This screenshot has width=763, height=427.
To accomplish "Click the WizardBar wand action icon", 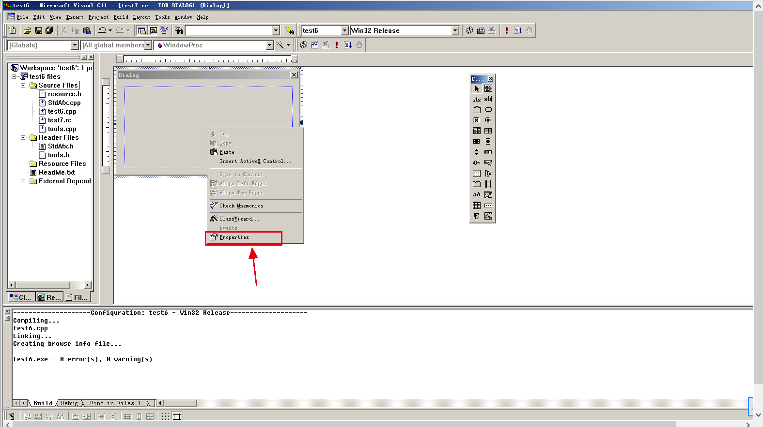I will point(280,45).
